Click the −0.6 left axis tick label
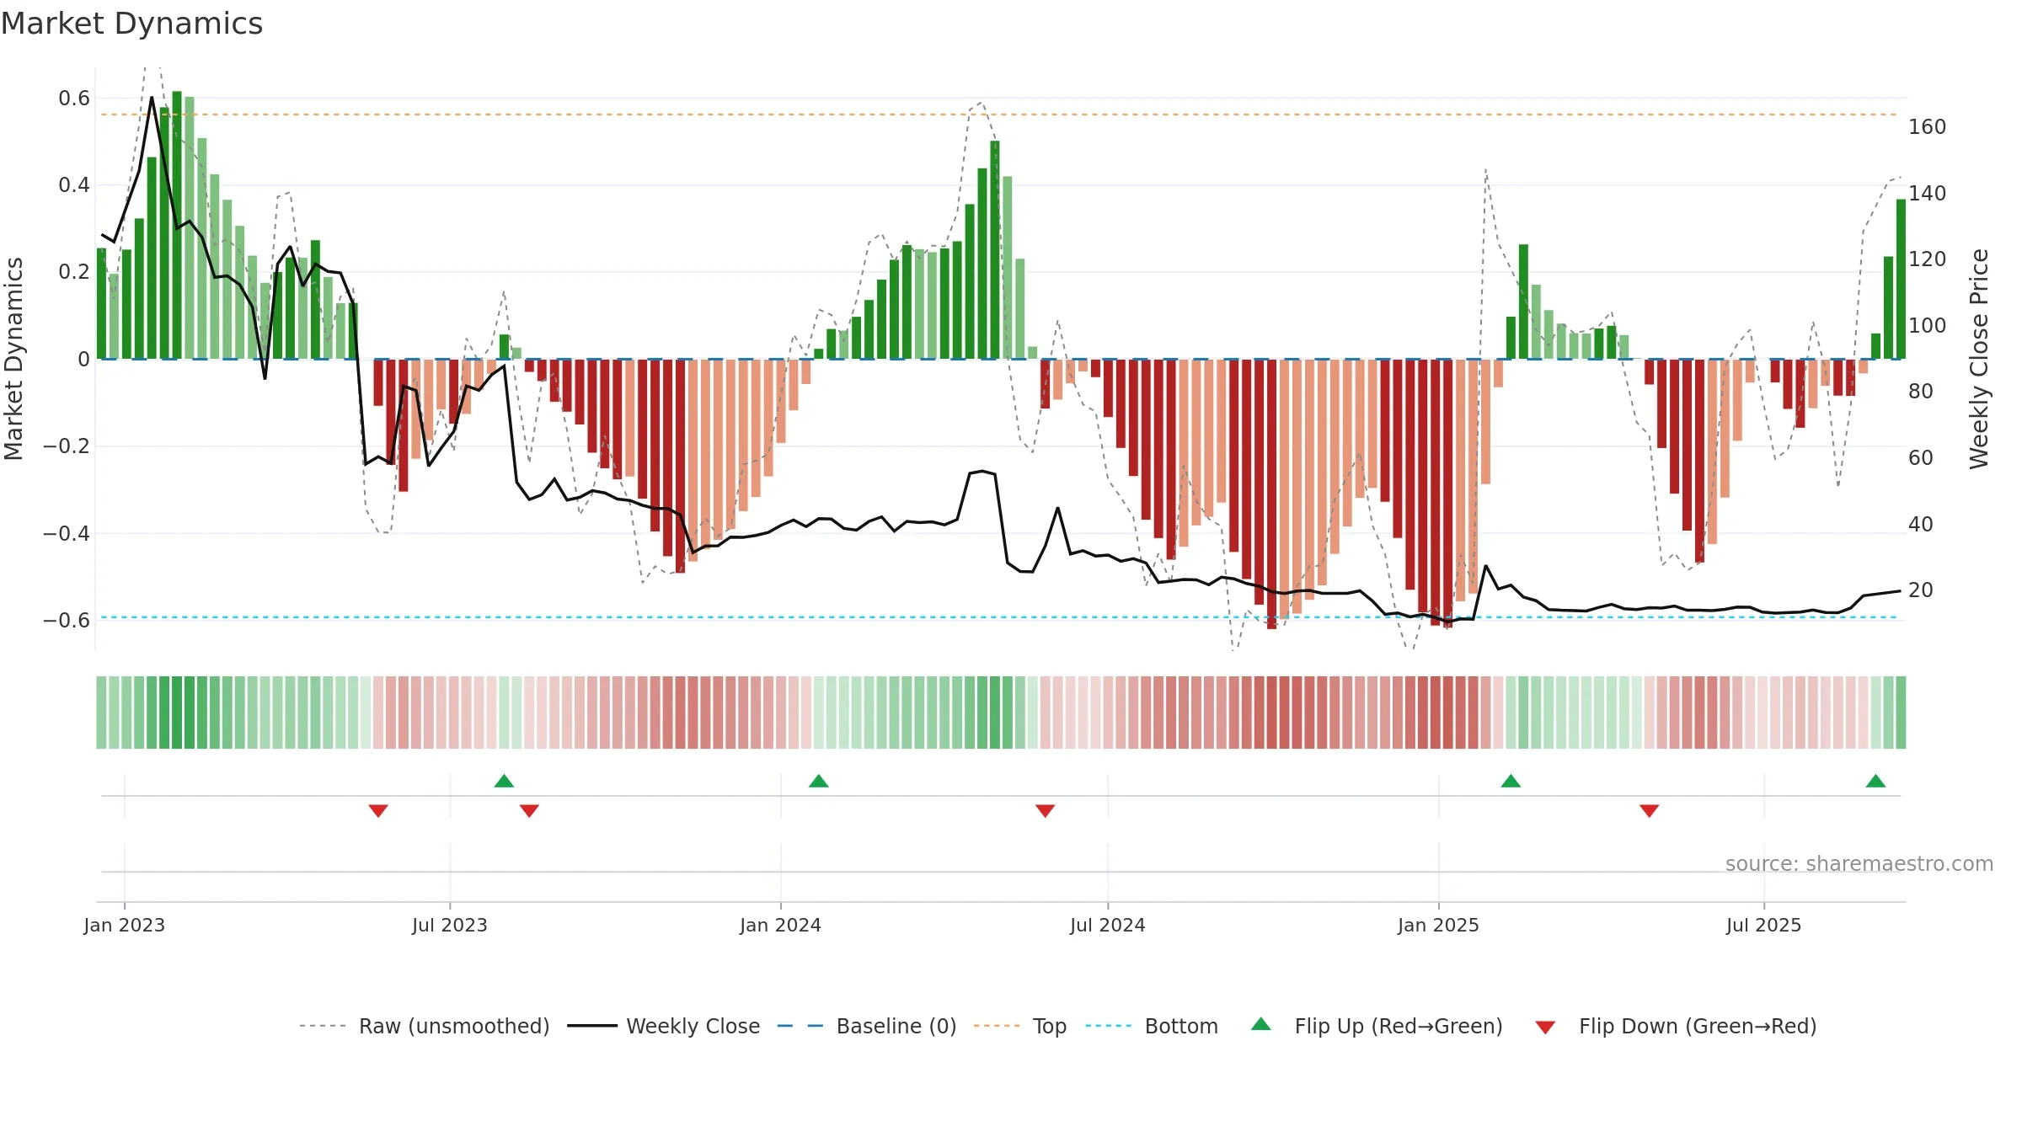 (x=67, y=621)
